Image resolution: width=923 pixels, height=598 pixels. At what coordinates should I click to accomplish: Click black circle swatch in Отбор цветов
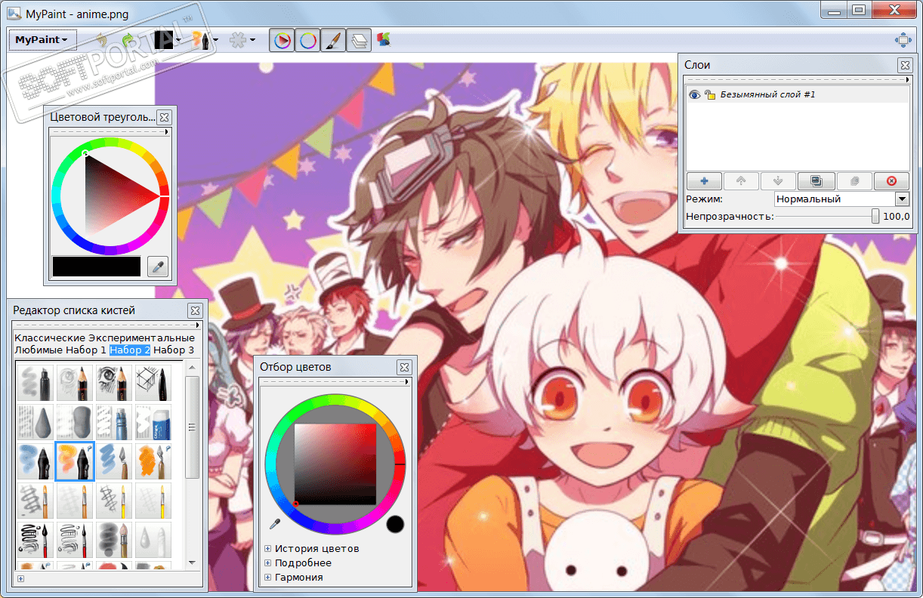tap(395, 524)
